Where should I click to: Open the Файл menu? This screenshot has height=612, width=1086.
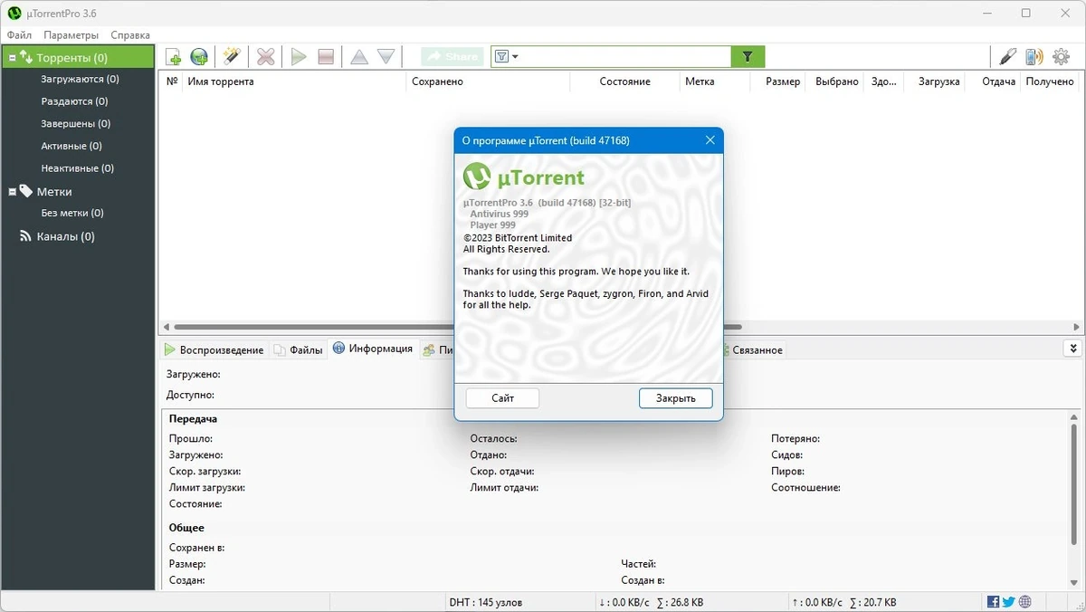[x=19, y=35]
